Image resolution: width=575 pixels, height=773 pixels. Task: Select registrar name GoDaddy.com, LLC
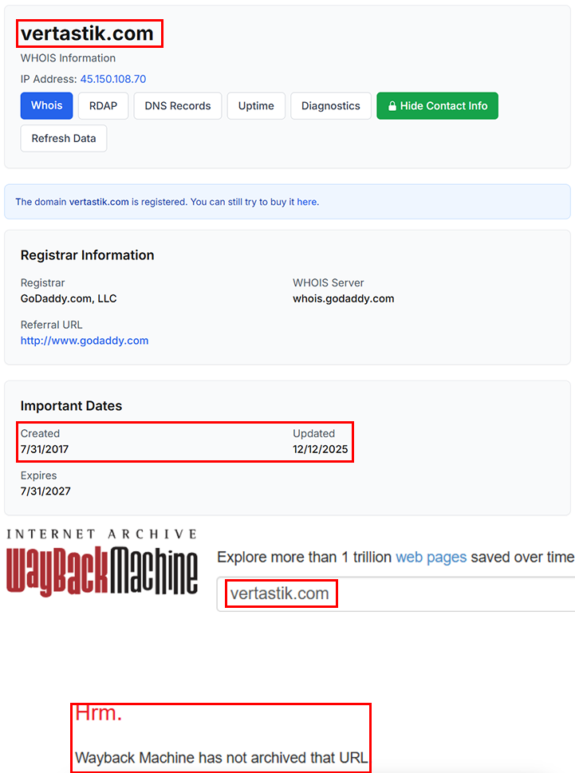[x=69, y=298]
